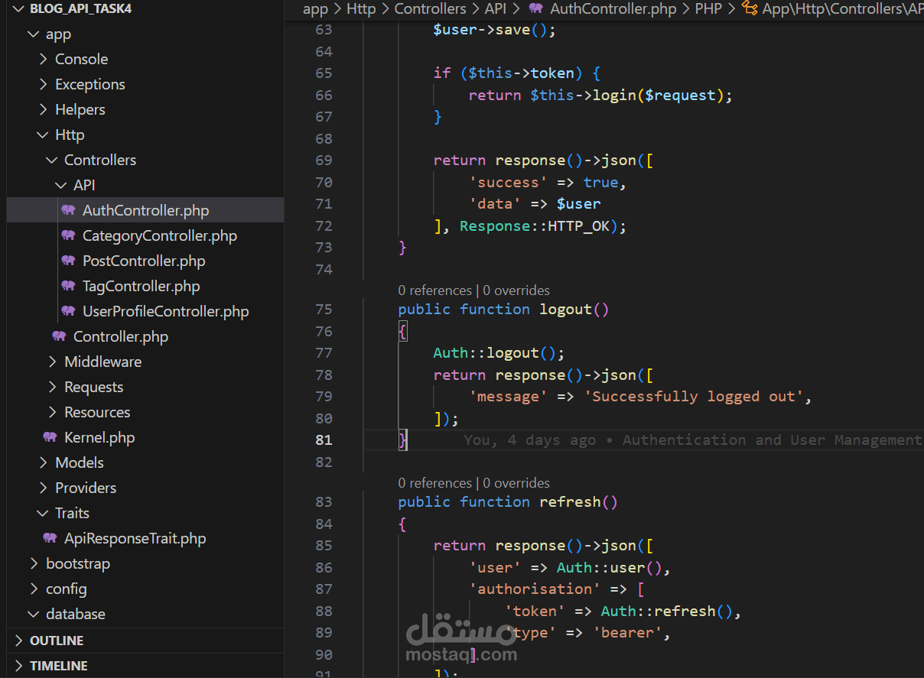Viewport: 924px width, 678px height.
Task: Collapse the Http folder
Action: 42,135
